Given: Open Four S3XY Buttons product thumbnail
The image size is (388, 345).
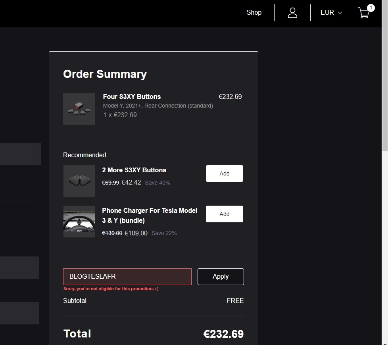Looking at the screenshot, I should 79,109.
